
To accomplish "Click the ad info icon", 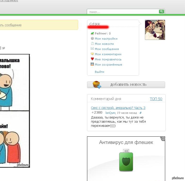I will tap(163, 139).
